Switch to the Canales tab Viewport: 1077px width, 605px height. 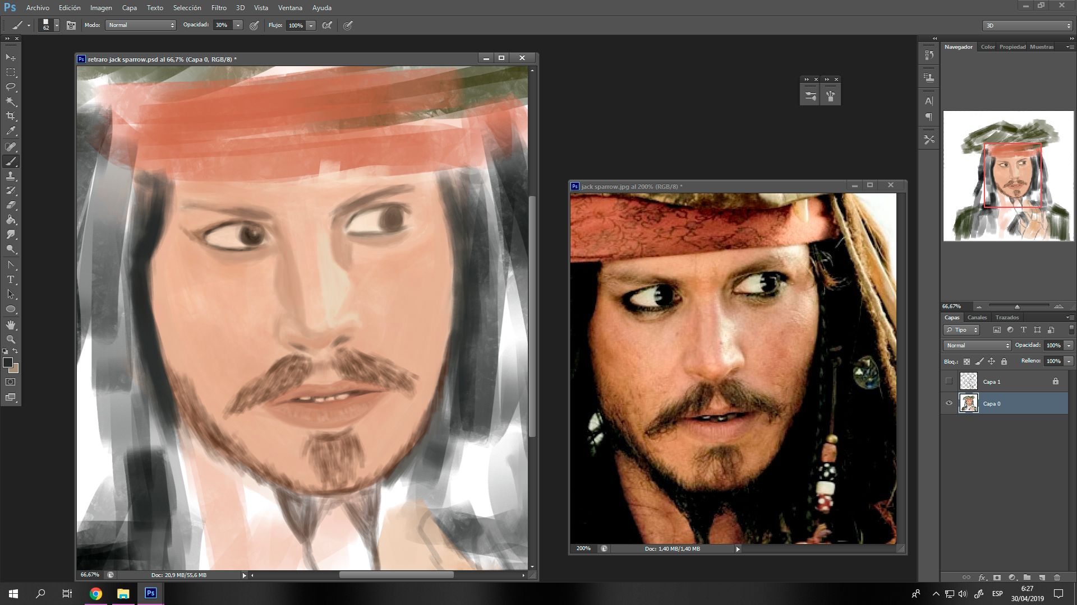click(x=977, y=318)
